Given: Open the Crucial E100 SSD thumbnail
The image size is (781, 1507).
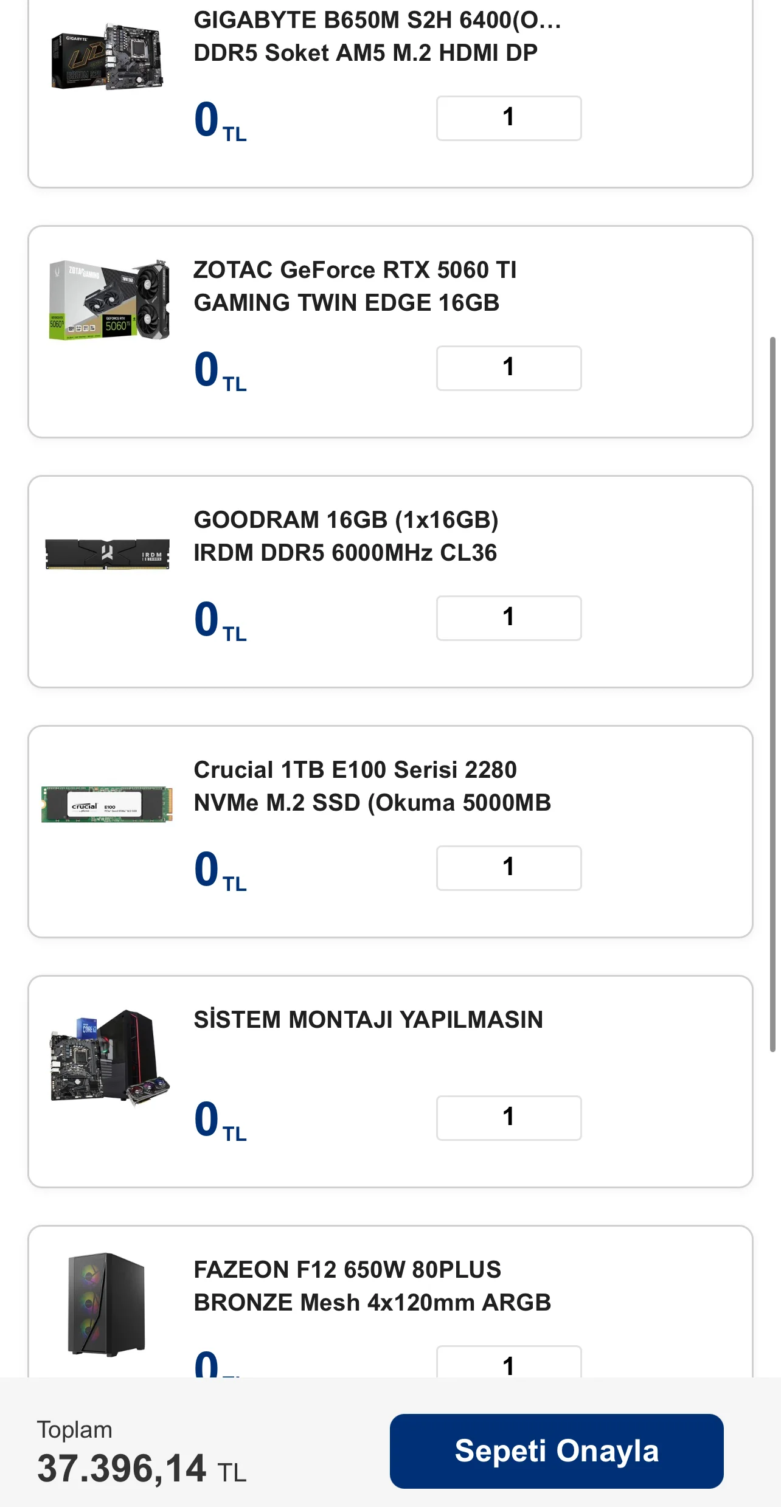Looking at the screenshot, I should (x=107, y=804).
